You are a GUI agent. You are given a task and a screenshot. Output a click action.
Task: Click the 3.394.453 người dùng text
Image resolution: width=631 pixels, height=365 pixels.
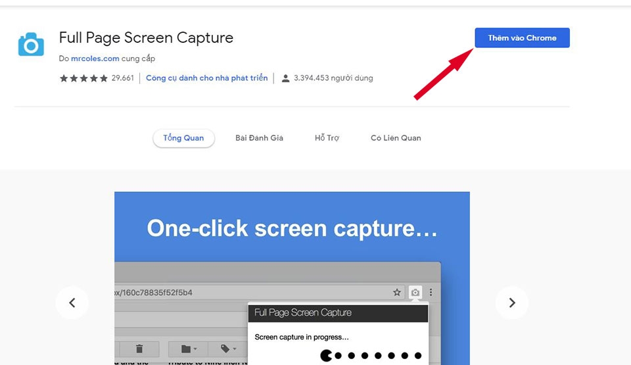(333, 78)
